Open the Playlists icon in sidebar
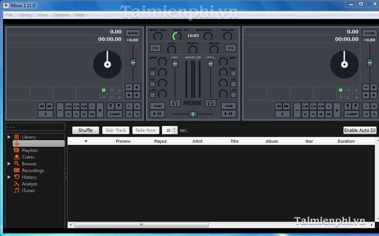Image resolution: width=379 pixels, height=236 pixels. coord(16,150)
